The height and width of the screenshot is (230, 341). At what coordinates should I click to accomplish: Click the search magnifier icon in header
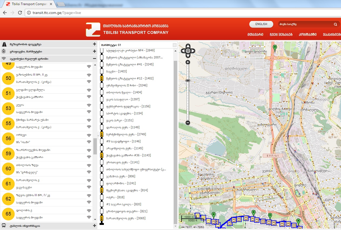[x=335, y=24]
